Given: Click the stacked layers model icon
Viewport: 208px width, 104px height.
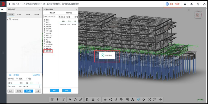Looking at the screenshot, I should click(105, 99).
